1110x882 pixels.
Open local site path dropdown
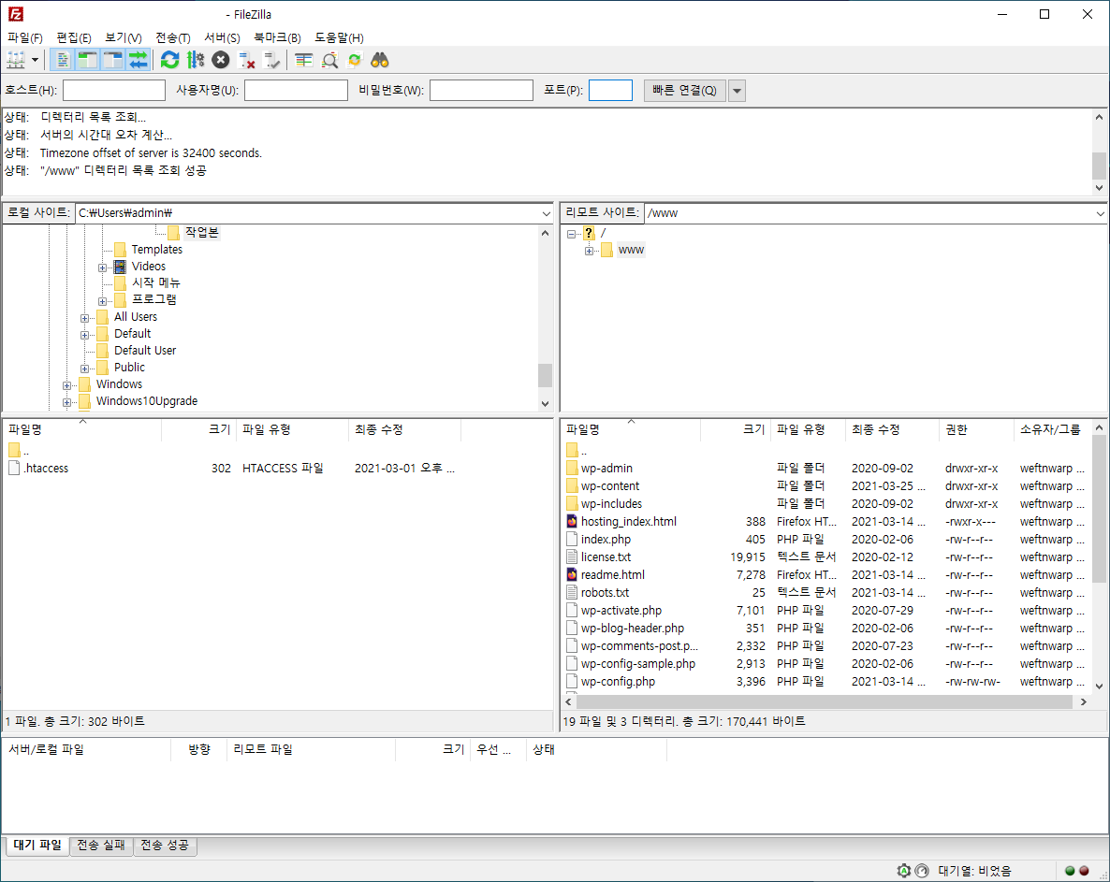click(x=546, y=213)
